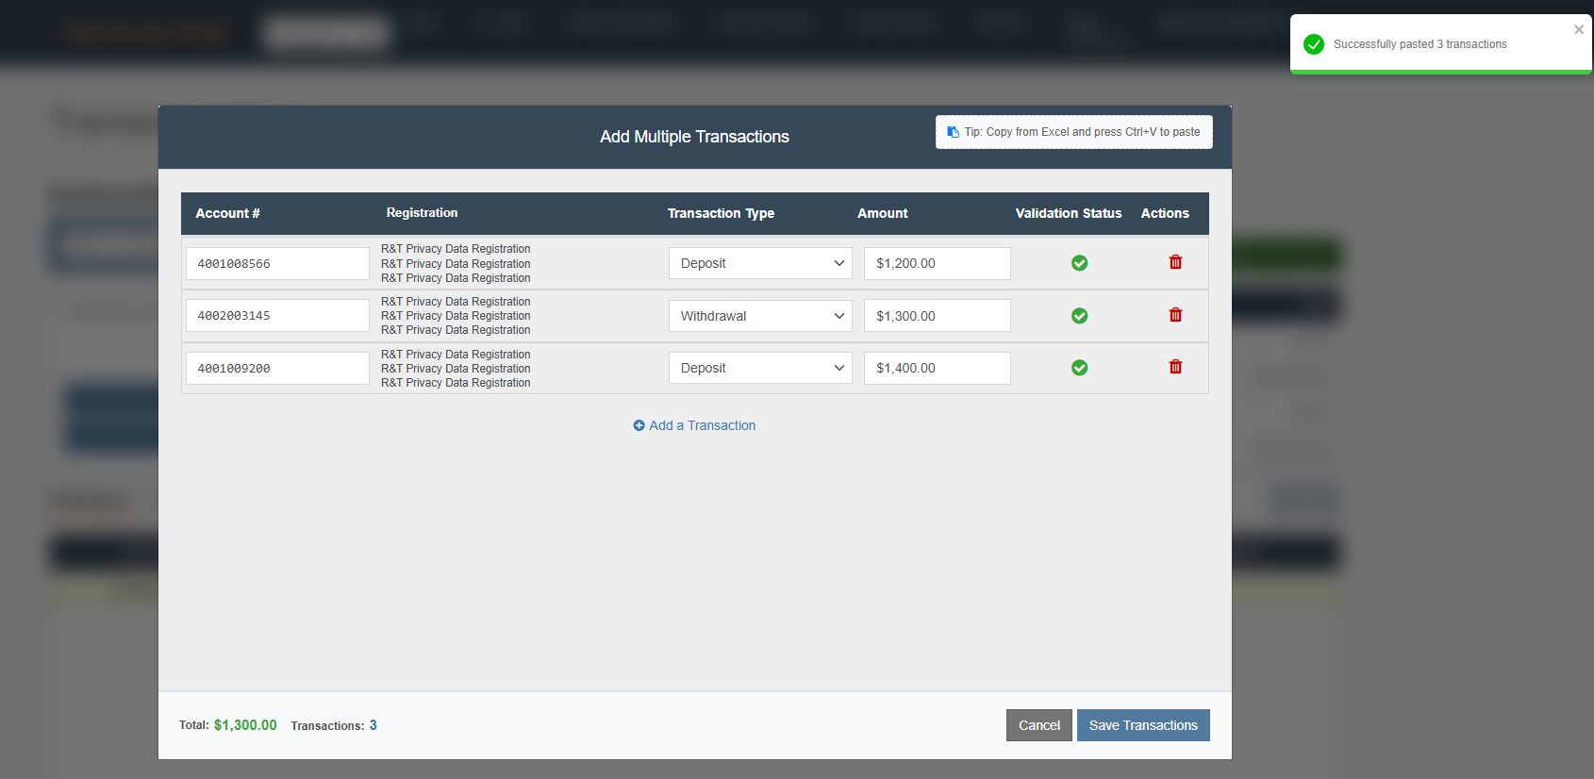1594x779 pixels.
Task: Click the green validation check for $1,400.00 row
Action: point(1079,368)
